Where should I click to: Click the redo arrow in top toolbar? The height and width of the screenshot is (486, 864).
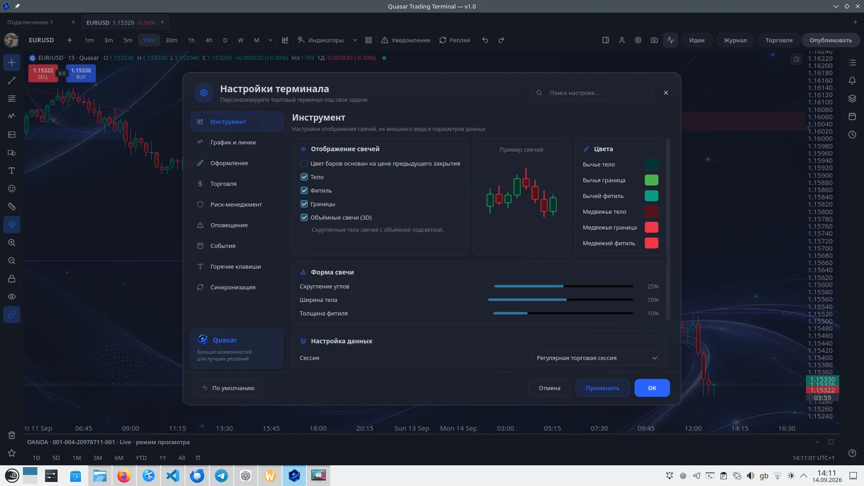pyautogui.click(x=501, y=40)
